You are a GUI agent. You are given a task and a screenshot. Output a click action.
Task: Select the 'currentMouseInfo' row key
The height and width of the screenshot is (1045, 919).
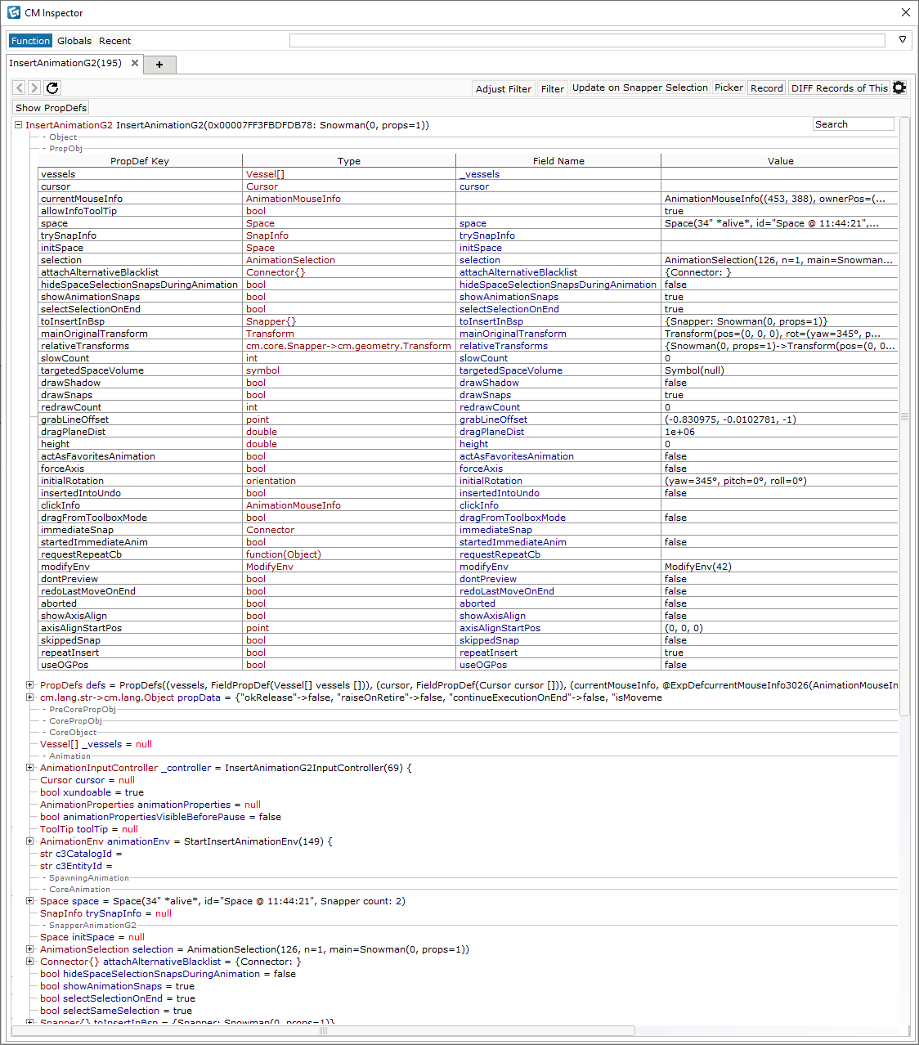140,199
